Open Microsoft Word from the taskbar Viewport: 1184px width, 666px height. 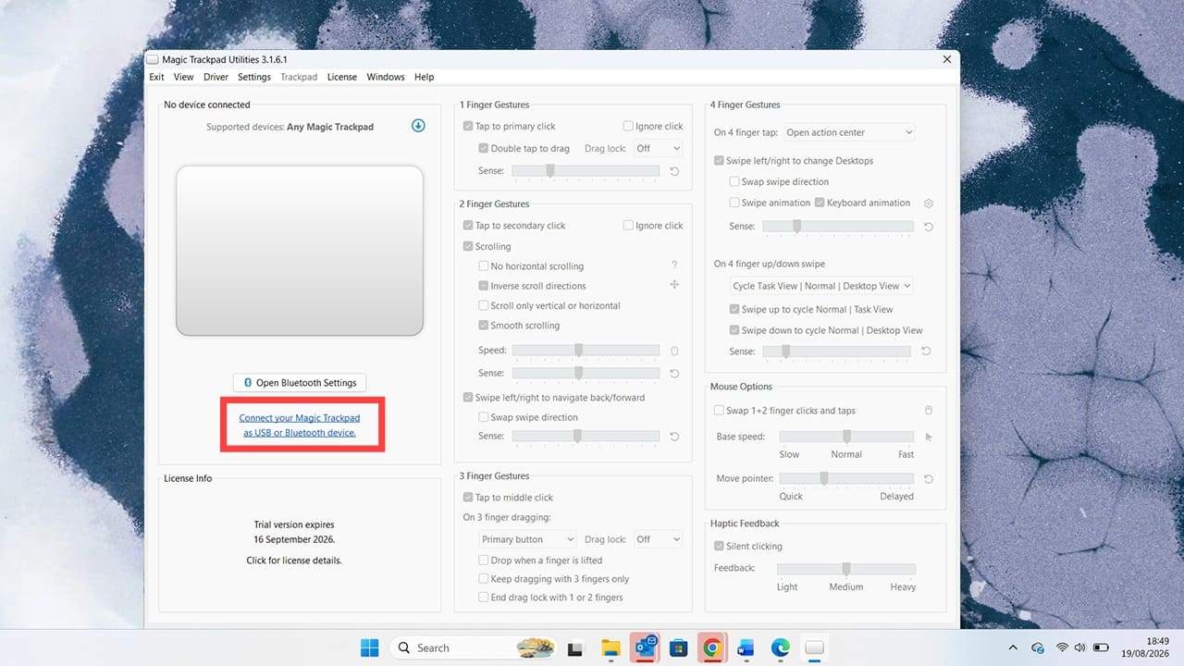coord(746,647)
